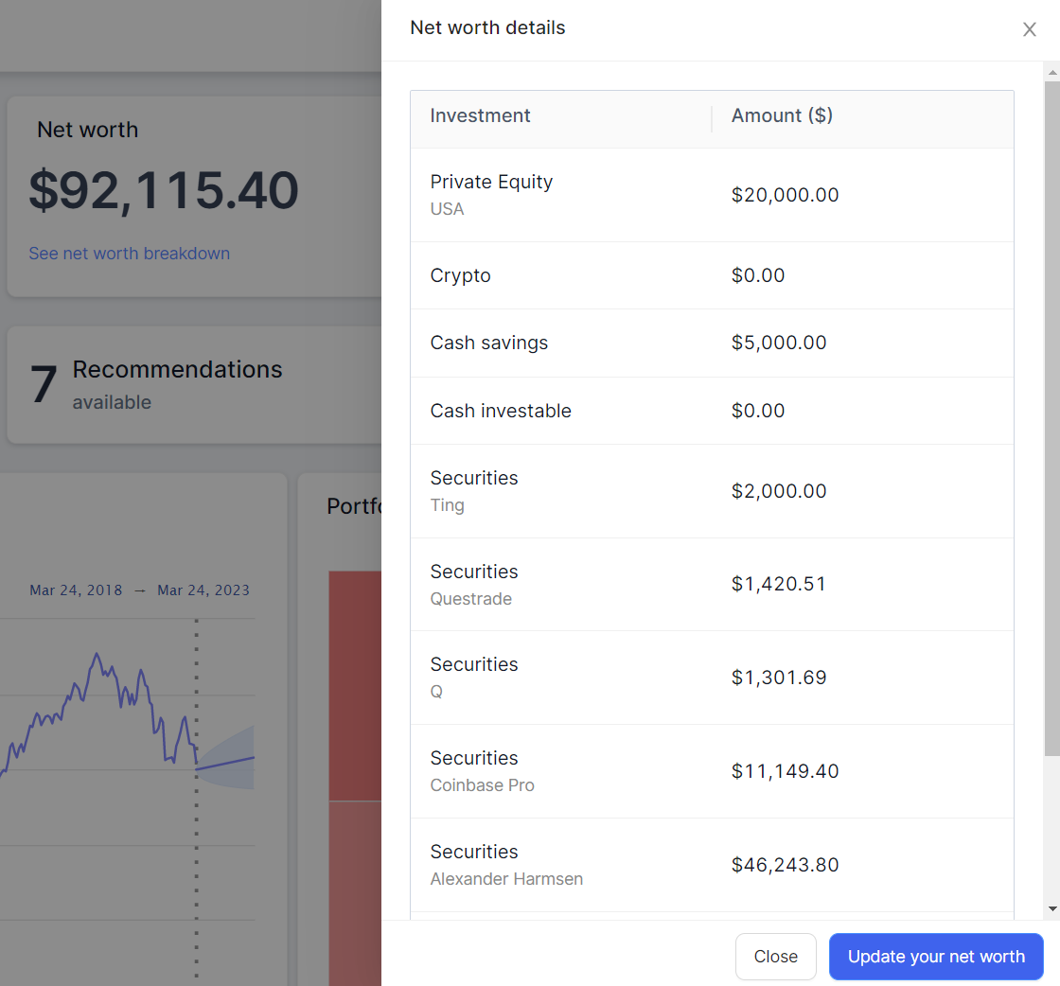Sort by the Amount ($) column header

point(782,116)
